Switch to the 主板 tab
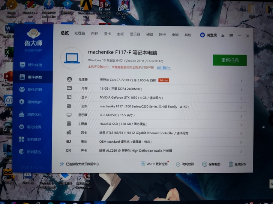273x204 pixels. tap(120, 34)
